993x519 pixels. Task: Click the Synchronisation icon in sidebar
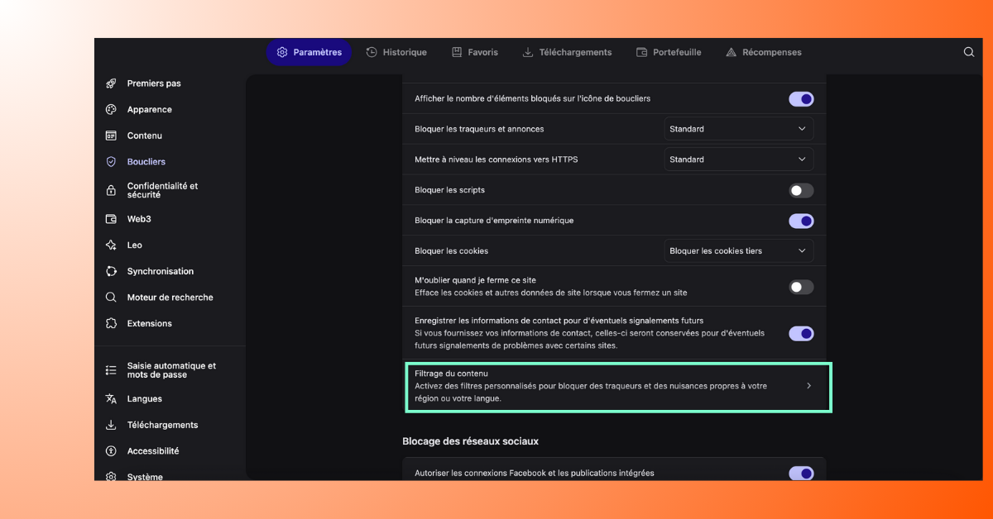click(x=111, y=271)
